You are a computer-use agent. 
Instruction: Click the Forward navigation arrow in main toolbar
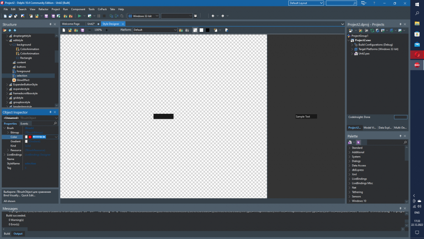[223, 16]
